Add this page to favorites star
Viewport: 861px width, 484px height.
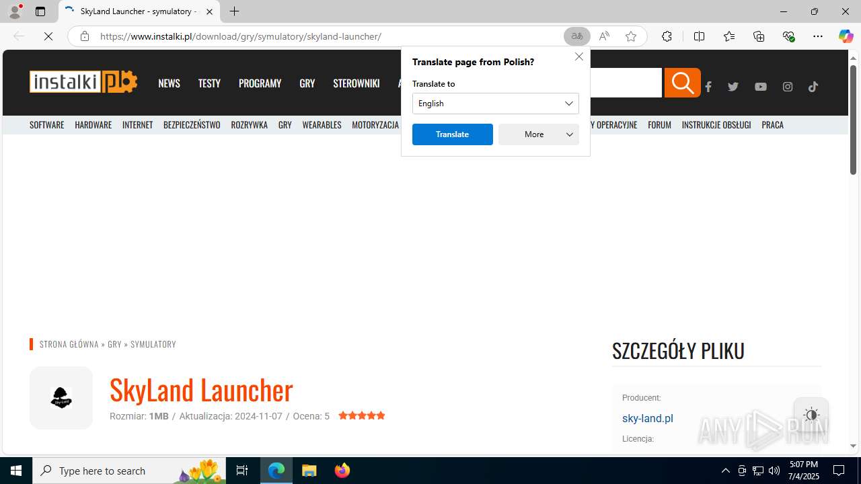[x=631, y=36]
